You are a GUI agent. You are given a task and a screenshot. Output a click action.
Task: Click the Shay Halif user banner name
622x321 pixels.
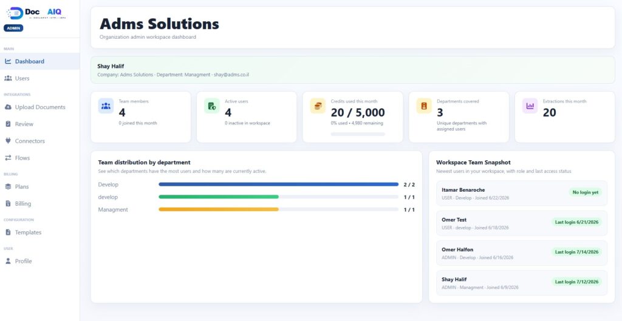111,66
